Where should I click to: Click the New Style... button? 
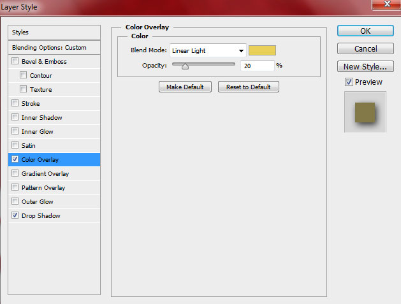365,66
